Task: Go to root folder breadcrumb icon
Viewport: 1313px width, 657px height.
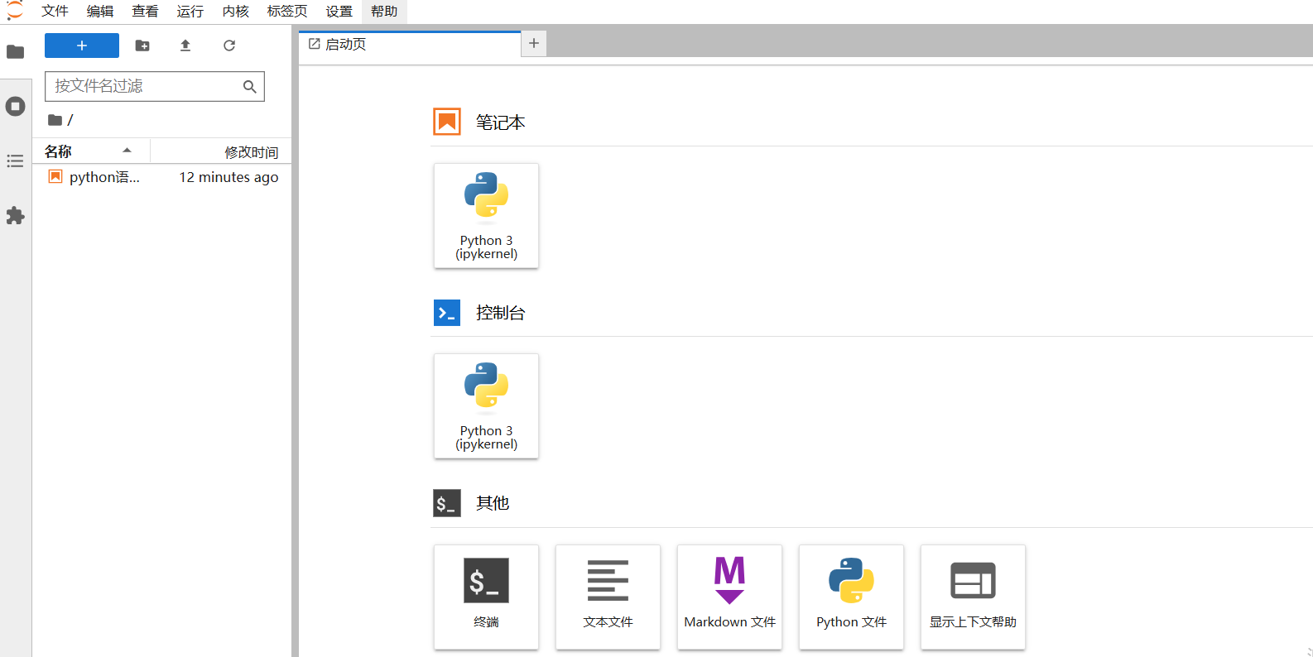Action: (55, 120)
